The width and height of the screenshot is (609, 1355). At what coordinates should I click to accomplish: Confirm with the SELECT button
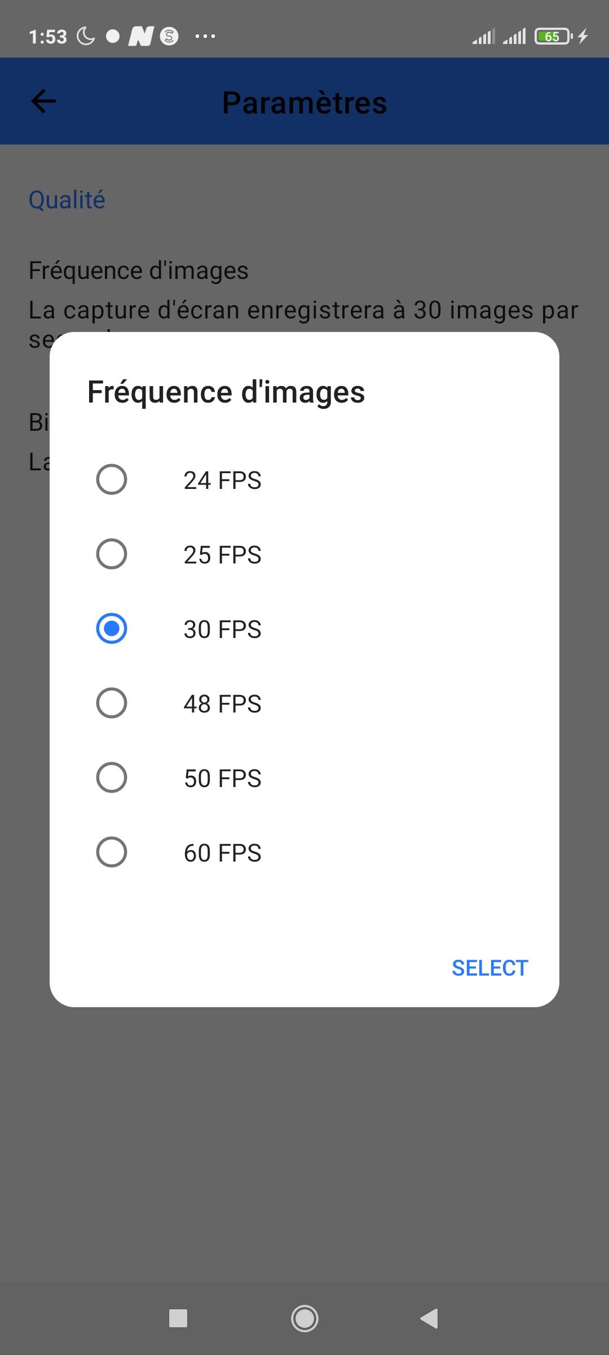tap(490, 968)
